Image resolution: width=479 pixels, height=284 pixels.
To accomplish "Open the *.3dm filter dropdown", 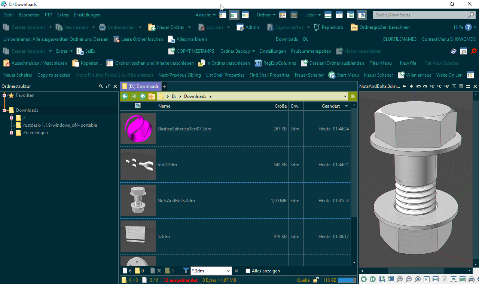I will (x=229, y=271).
